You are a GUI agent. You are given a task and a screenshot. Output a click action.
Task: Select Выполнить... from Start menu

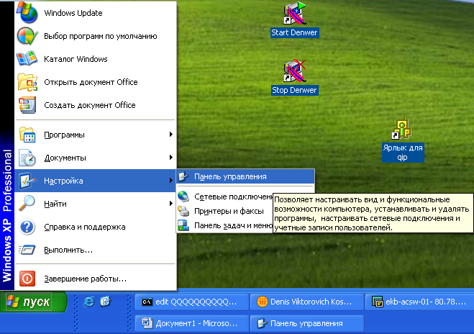96,250
